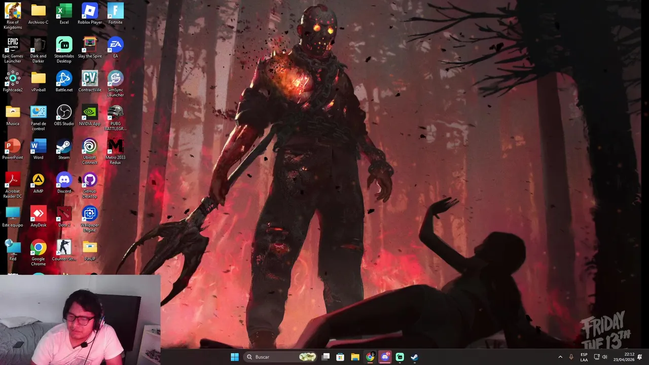Expand the hidden system tray icons
Viewport: 649px width, 365px height.
tap(560, 357)
